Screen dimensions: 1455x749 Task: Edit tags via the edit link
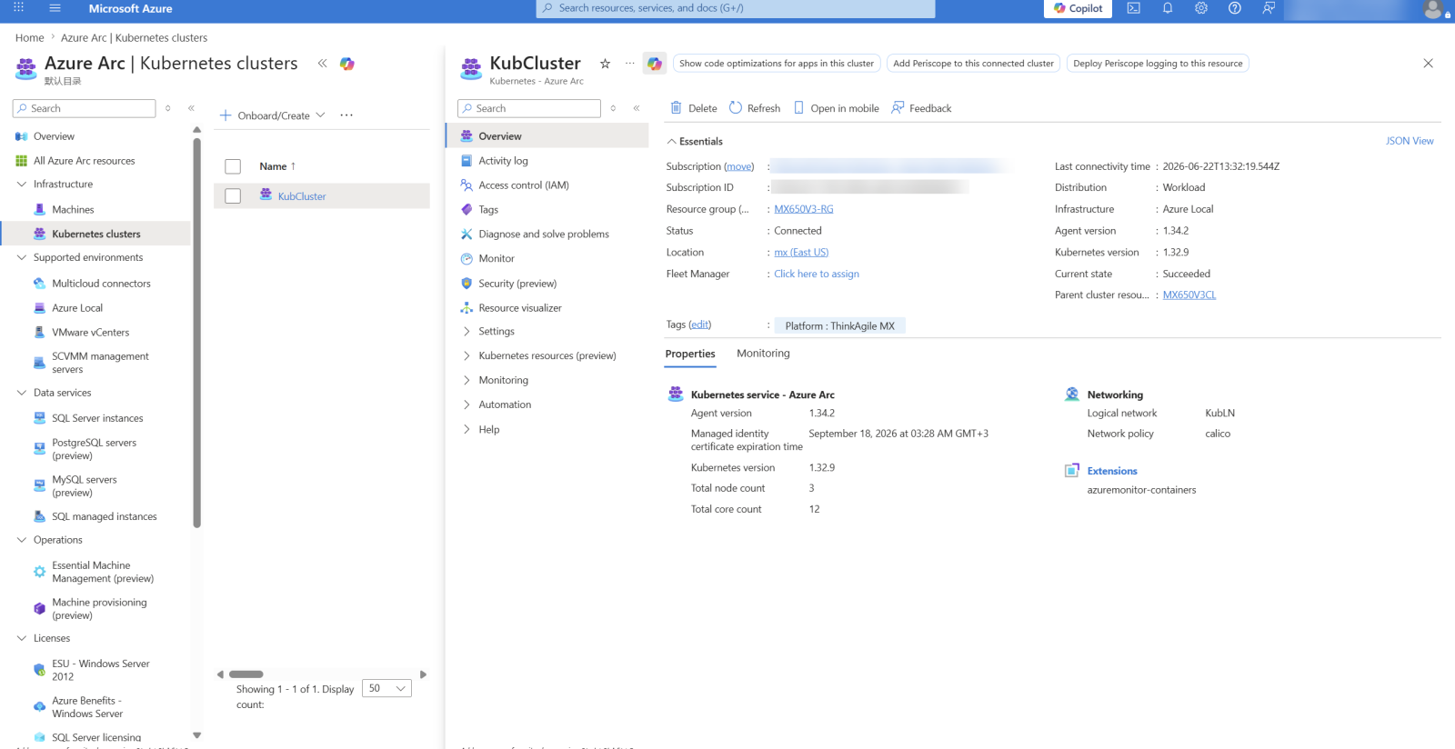699,325
